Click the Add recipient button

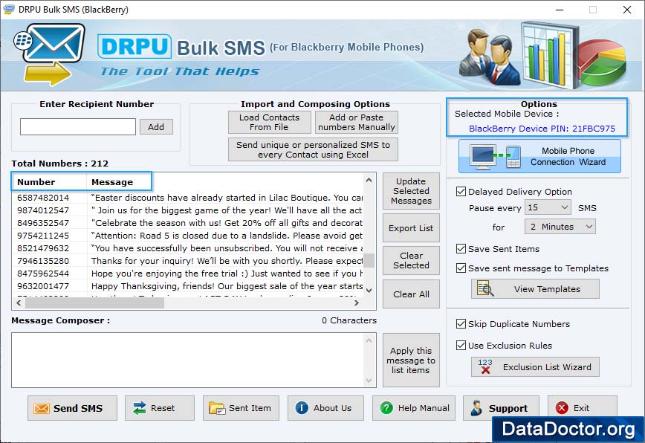156,126
